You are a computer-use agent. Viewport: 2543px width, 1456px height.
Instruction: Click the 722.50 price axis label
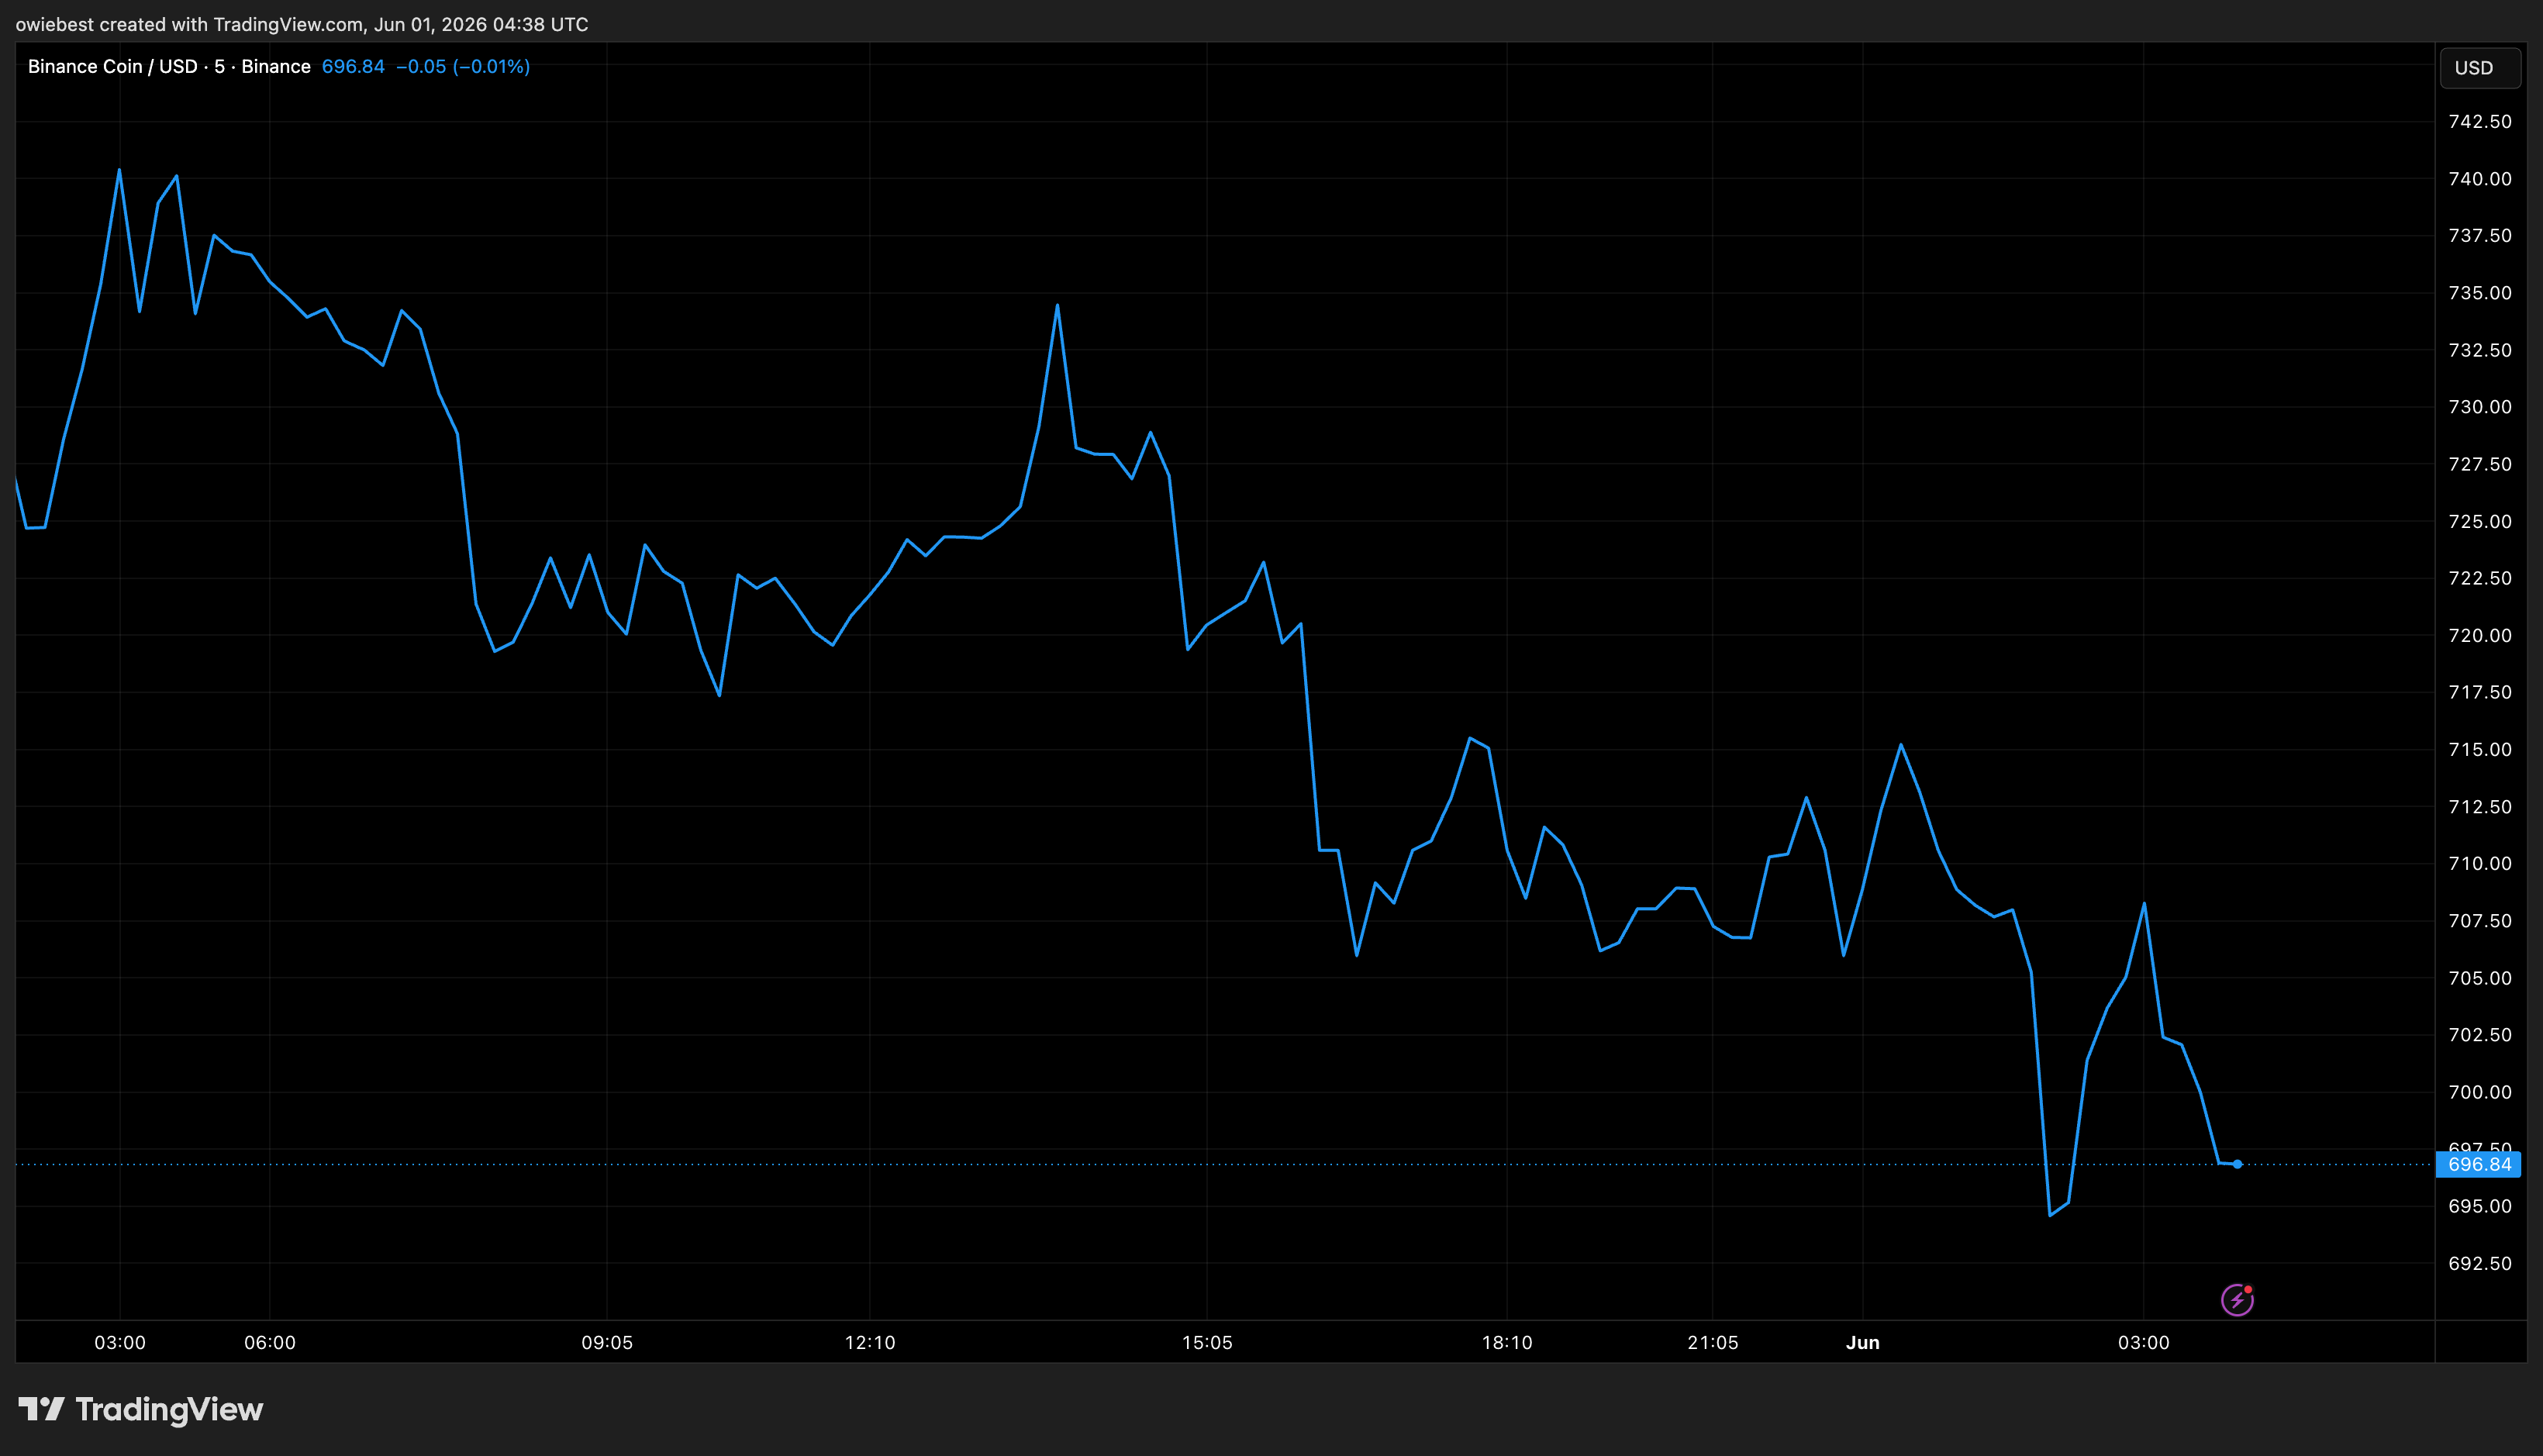point(2480,578)
